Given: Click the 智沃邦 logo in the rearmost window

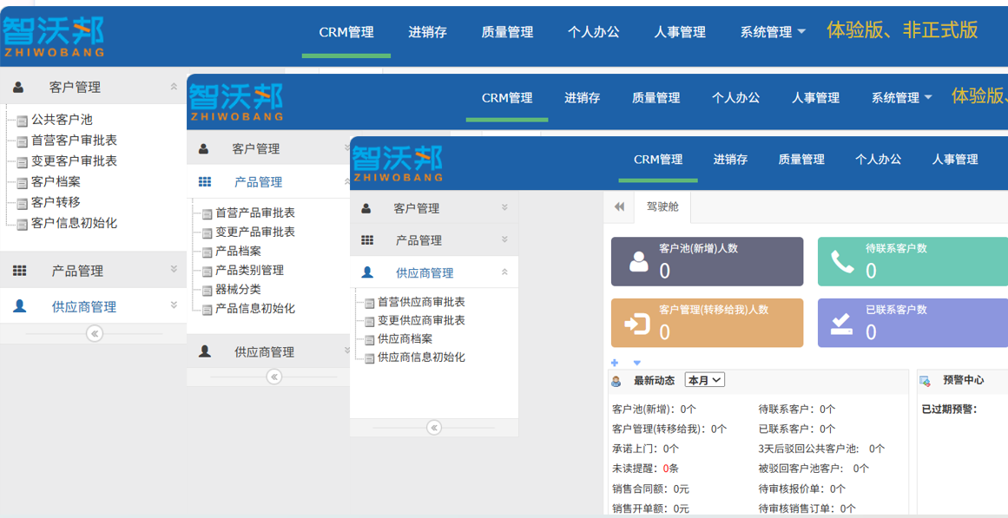Looking at the screenshot, I should 53,36.
